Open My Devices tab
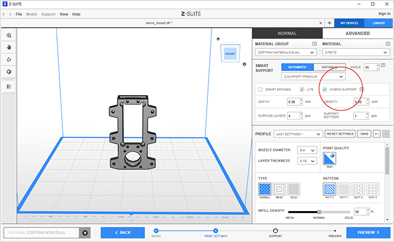394x242 pixels. [x=349, y=23]
